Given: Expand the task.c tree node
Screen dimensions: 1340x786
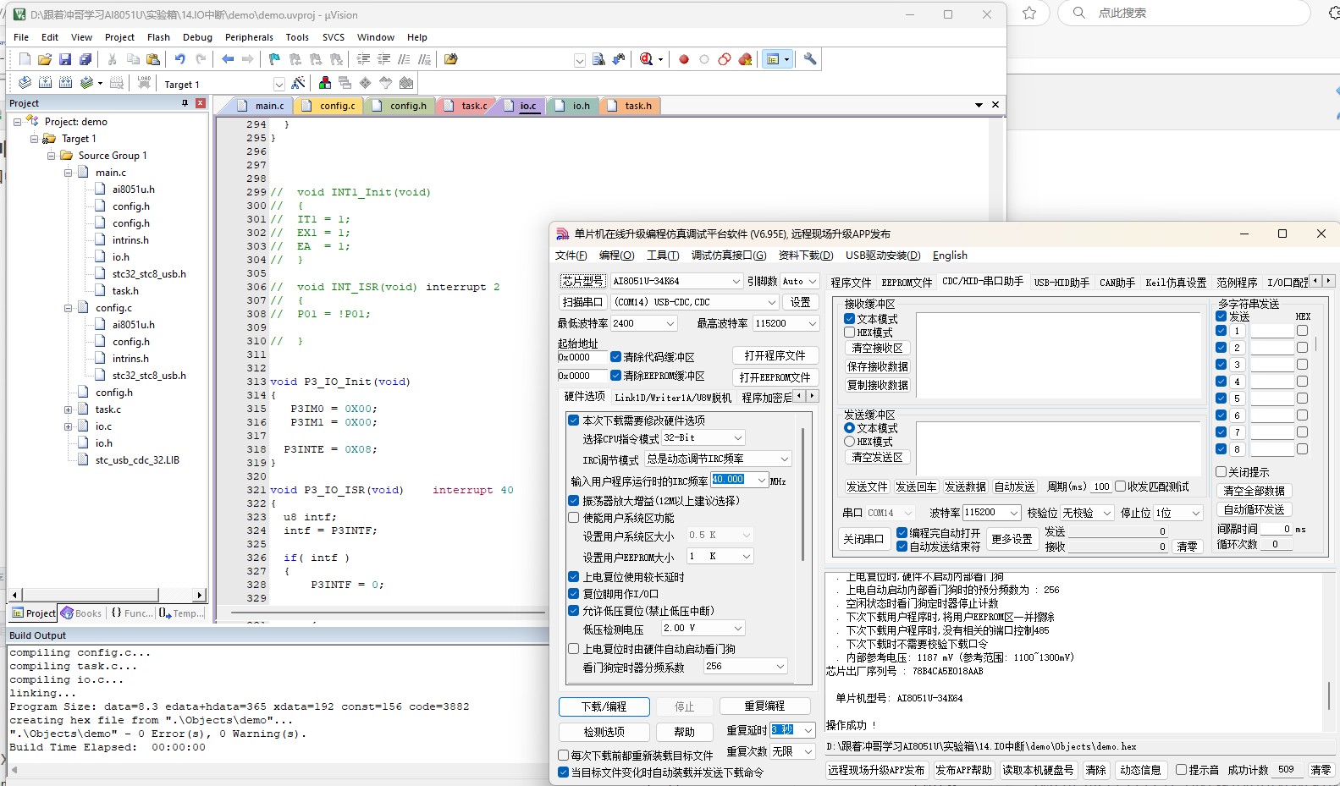Looking at the screenshot, I should 68,409.
